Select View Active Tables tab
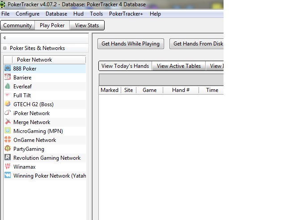 point(179,66)
